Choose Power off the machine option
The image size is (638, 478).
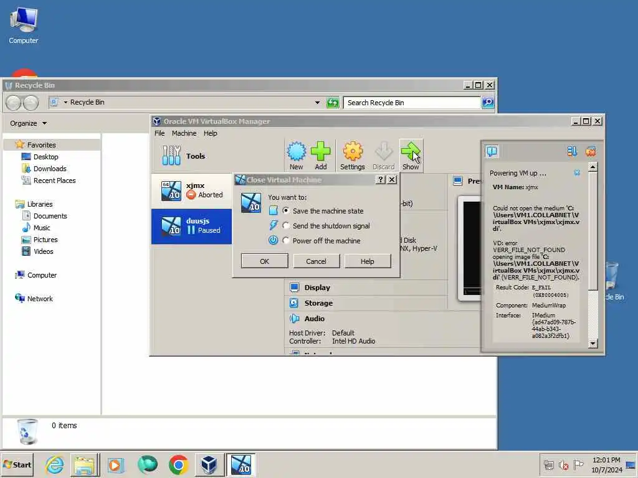(285, 241)
